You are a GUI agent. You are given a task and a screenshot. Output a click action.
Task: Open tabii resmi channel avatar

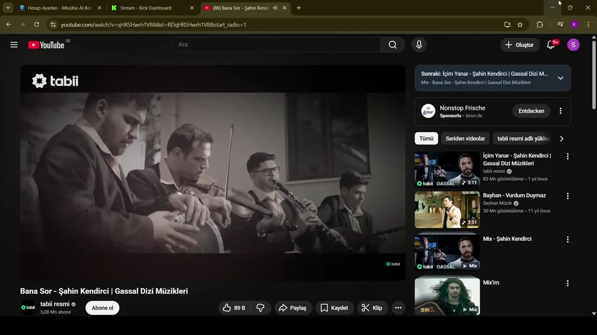(x=28, y=308)
